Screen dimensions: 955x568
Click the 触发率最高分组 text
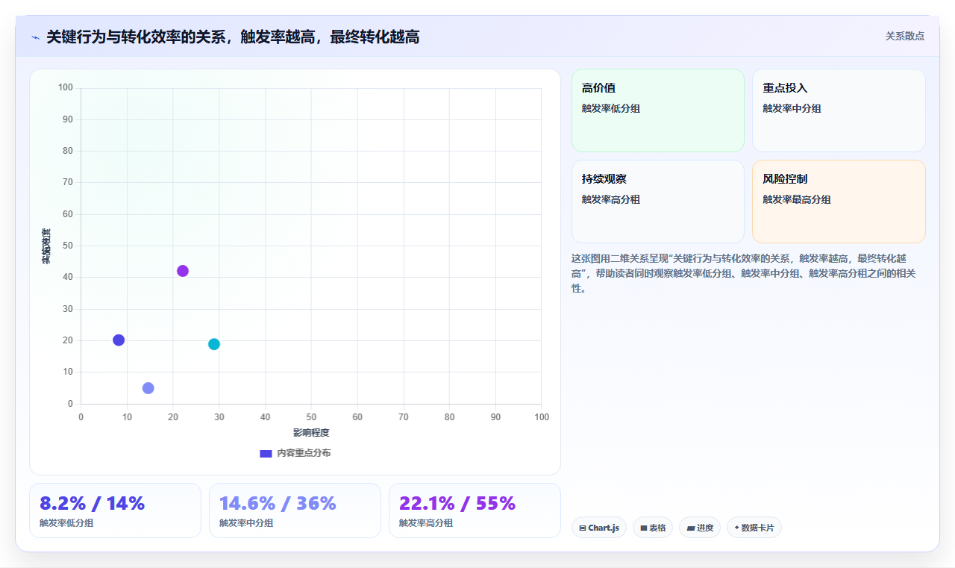tap(797, 199)
